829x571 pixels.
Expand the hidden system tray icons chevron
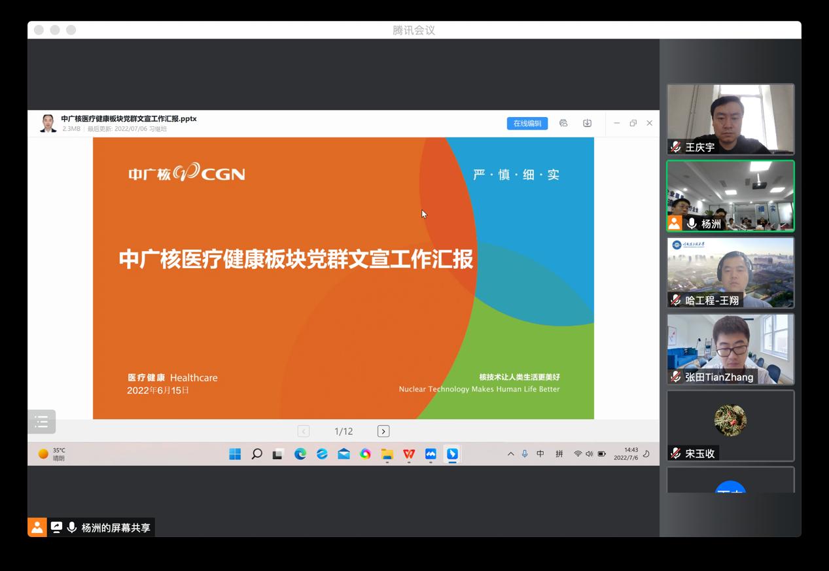click(510, 454)
